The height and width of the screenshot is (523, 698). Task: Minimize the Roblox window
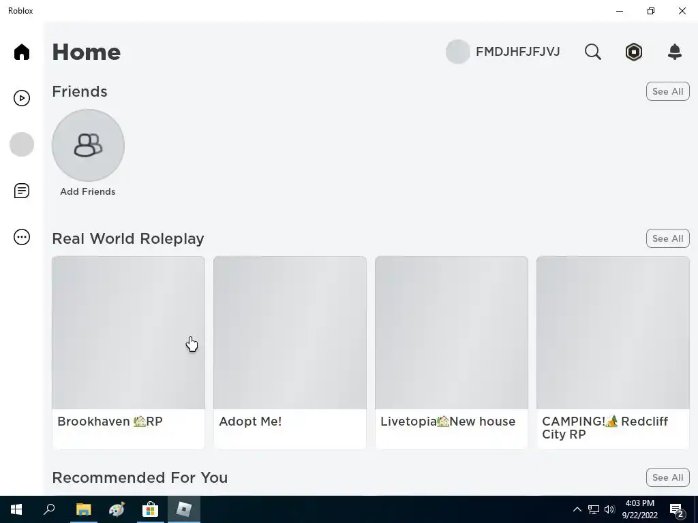click(619, 11)
